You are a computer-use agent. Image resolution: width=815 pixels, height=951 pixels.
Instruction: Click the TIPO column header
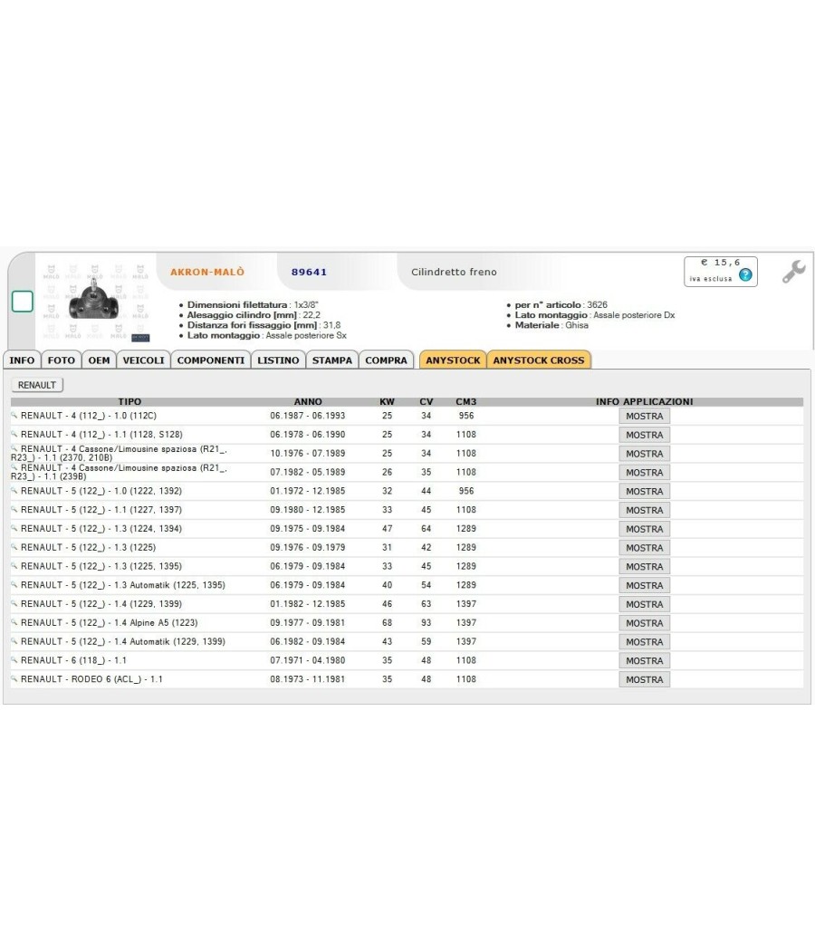(x=129, y=401)
